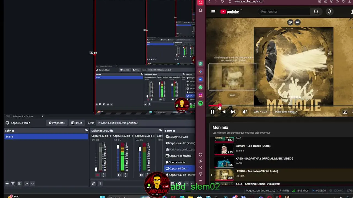Open scene filters in the Scènes toolbar
Viewport: 353px width, 198px height.
(20, 183)
